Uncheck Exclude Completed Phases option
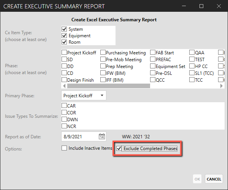 coord(120,149)
